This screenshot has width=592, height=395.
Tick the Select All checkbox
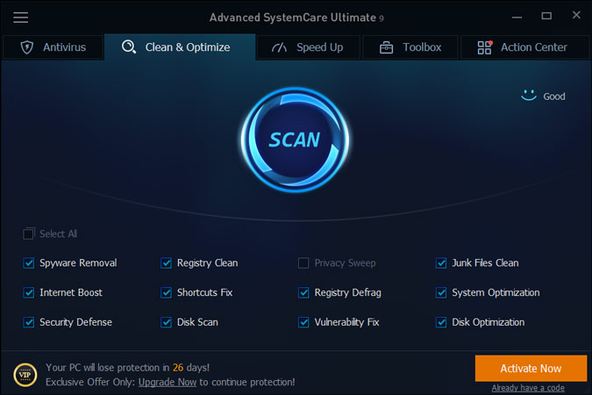tap(29, 234)
